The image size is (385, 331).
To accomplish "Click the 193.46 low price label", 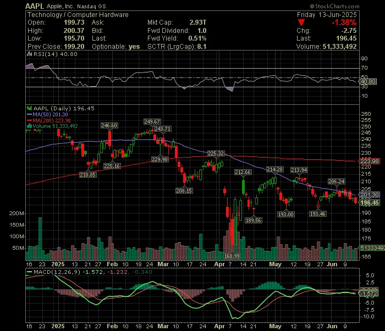I will 318,214.
